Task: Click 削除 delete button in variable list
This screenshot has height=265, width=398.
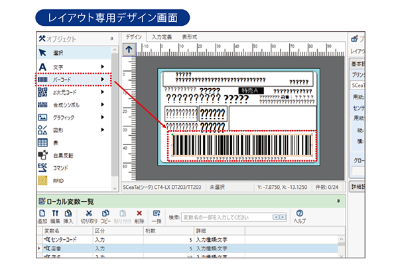Action: pyautogui.click(x=139, y=216)
